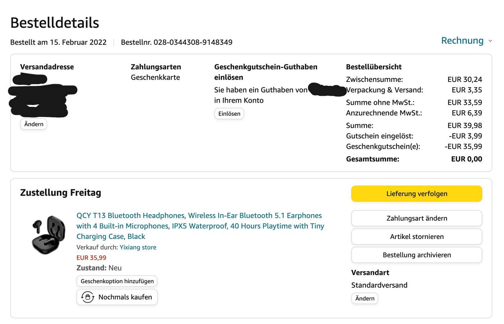Image resolution: width=504 pixels, height=324 pixels.
Task: Expand the Rechnung dropdown chevron
Action: (490, 41)
